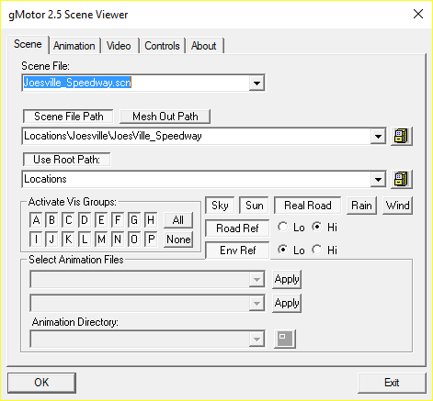
Task: Expand the root path Locations dropdown
Action: click(378, 180)
